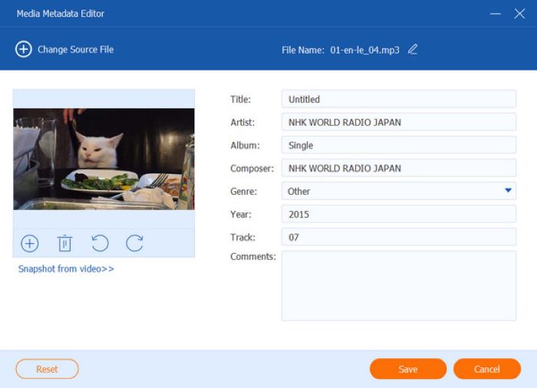Viewport: 537px width, 388px height.
Task: Click the Album field containing Single
Action: coord(399,145)
